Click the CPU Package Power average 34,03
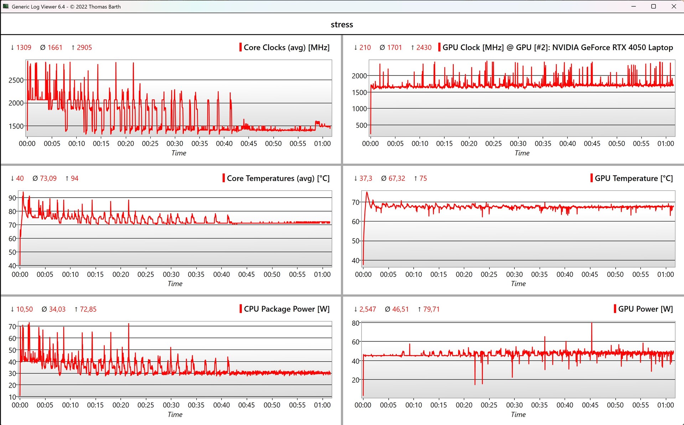 tap(57, 309)
